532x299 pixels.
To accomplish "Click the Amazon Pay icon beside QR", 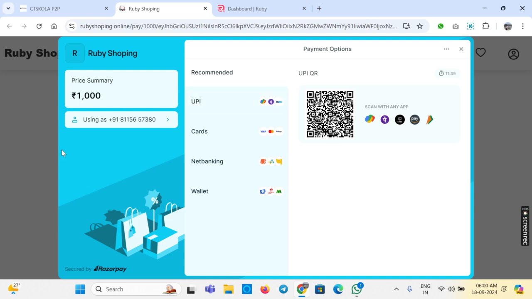I will 415,120.
